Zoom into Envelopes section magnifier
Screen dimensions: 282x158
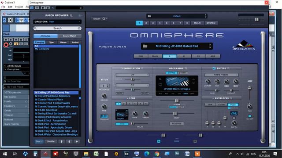click(231, 98)
